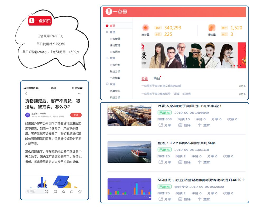Click the 写评论 comment input field
The height and width of the screenshot is (211, 264).
pyautogui.click(x=33, y=191)
